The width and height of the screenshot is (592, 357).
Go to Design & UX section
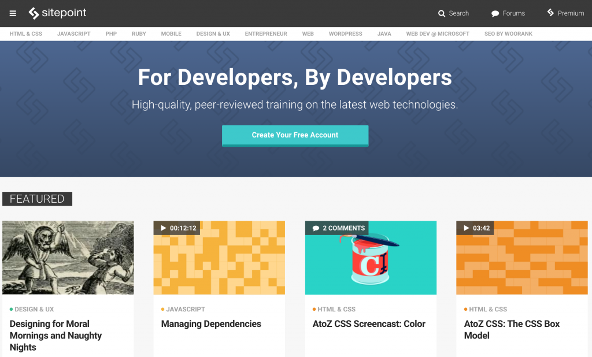pos(213,34)
